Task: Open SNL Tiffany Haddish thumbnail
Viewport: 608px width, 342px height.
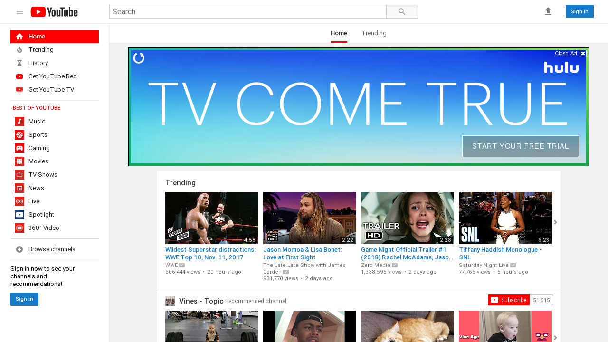Action: pyautogui.click(x=505, y=218)
